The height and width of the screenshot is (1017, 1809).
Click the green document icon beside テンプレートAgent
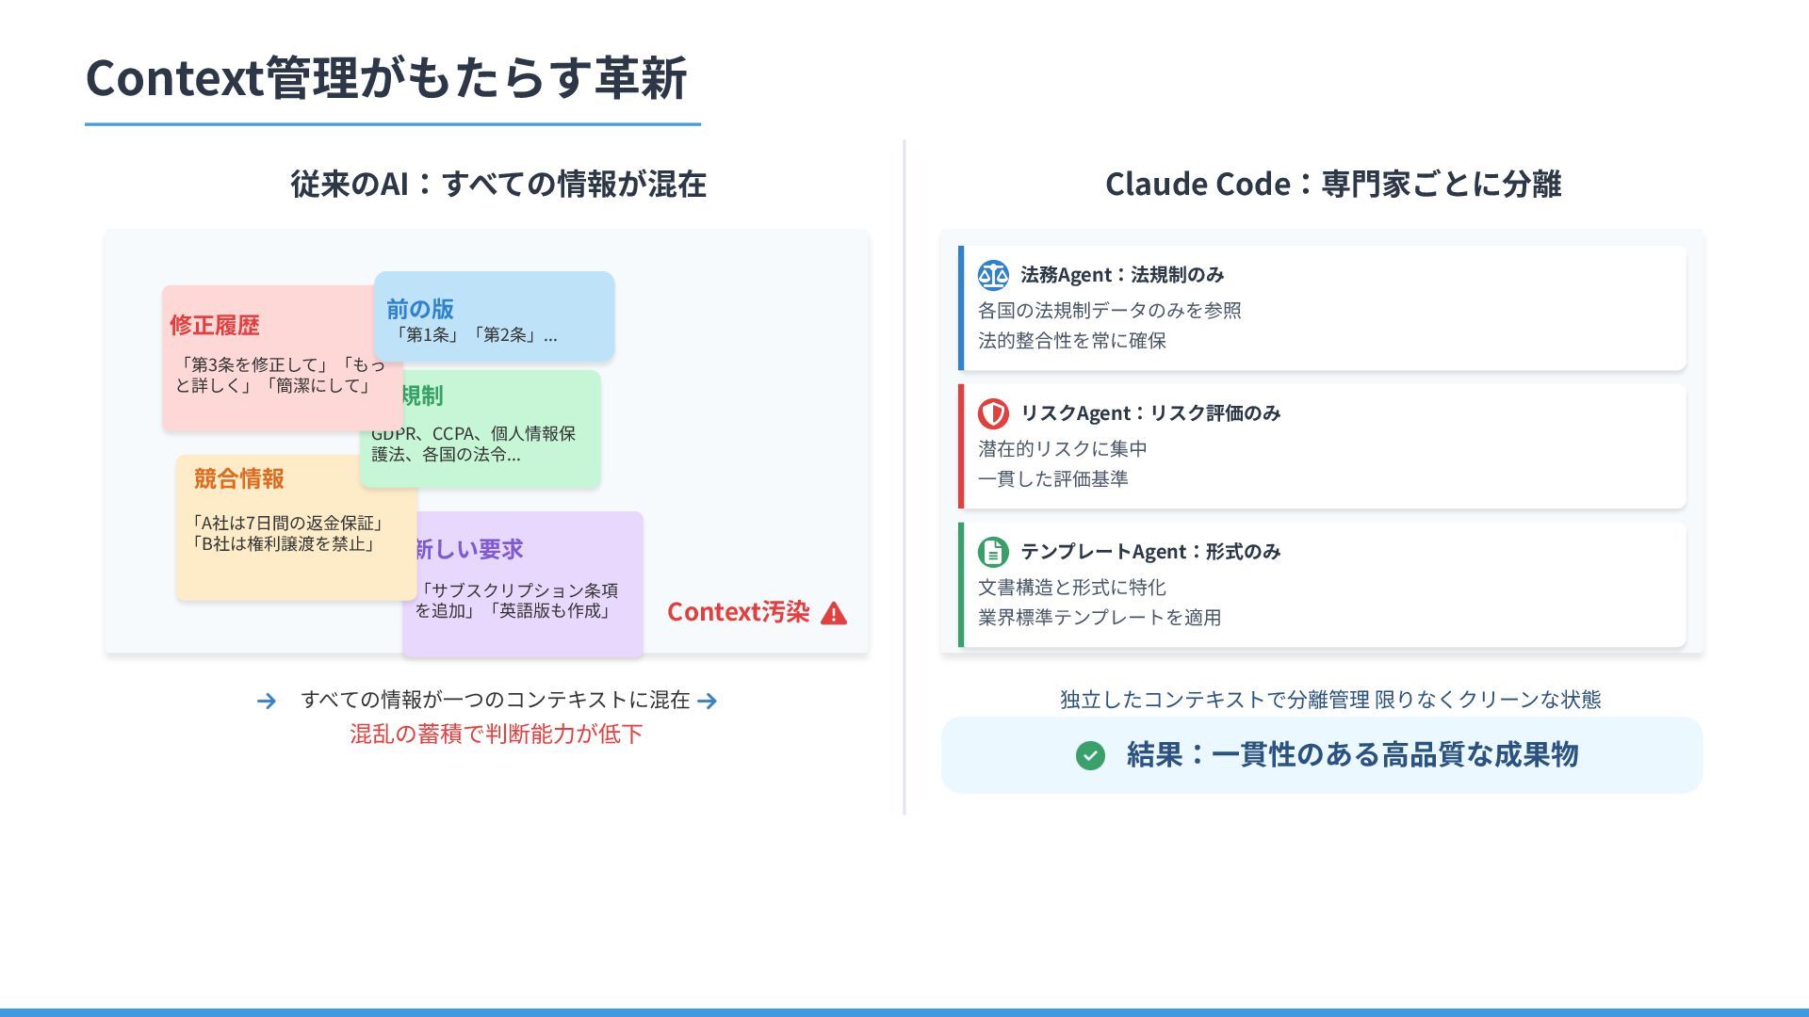tap(993, 552)
